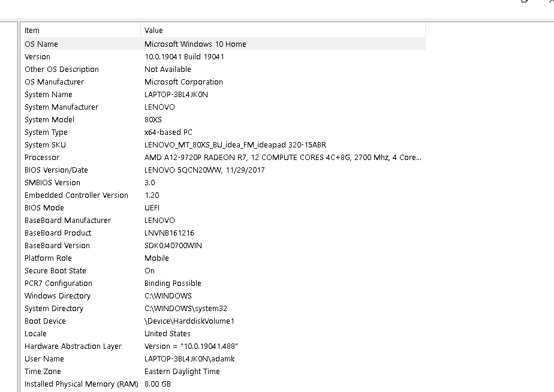Screen dimensions: 554x392
Task: Click the 8.00 GB memory value
Action: point(158,384)
